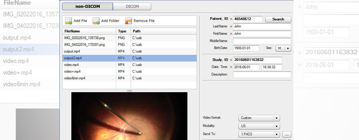Screen dimensions: 359x140
Task: Sort by the Path column header
Action: [x=164, y=31]
